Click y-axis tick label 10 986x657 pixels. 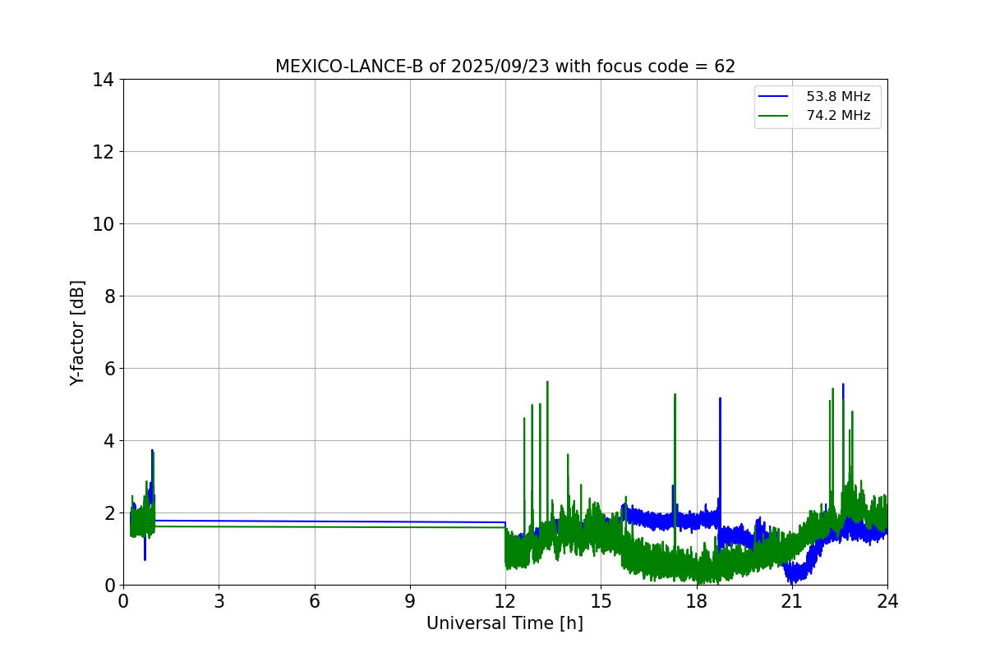(104, 224)
